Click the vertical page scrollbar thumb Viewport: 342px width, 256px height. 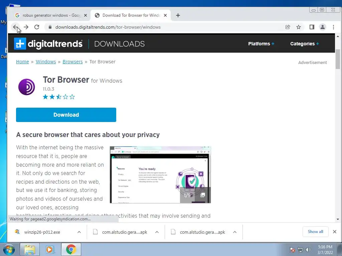point(338,59)
